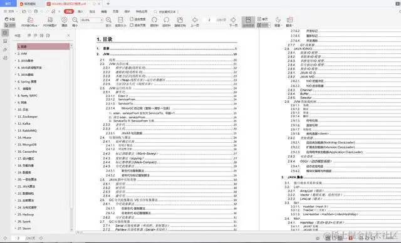This screenshot has height=243, width=401.
Task: Expand the '12. Kafka' bookmark
Action: click(15, 123)
